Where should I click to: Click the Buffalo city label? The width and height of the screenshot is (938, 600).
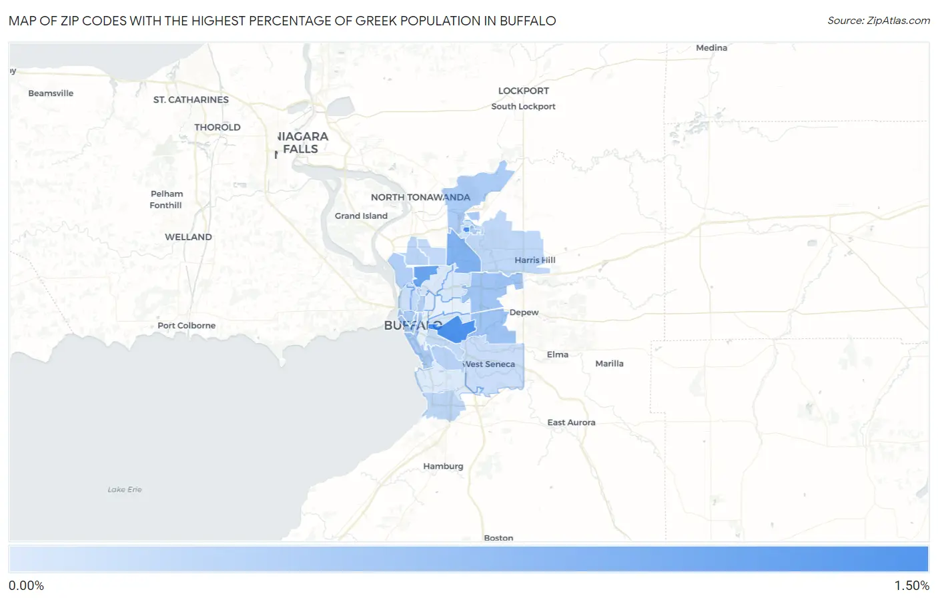tap(413, 326)
